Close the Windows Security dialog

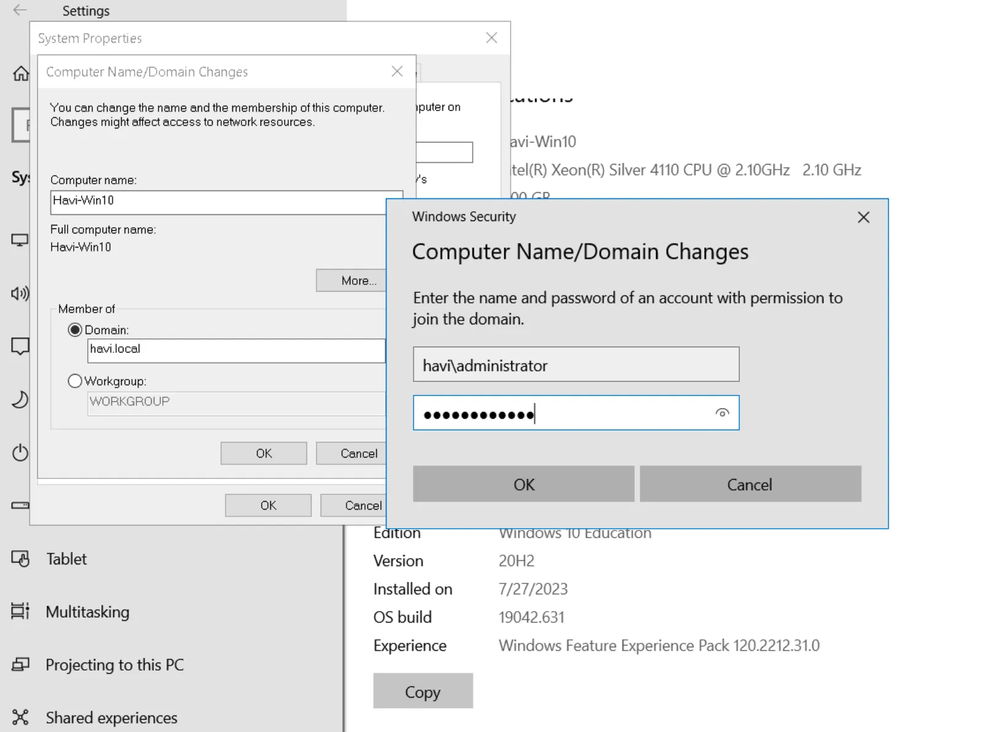[x=863, y=217]
